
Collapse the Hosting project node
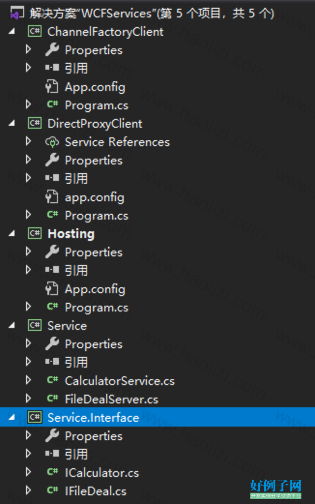pos(12,234)
